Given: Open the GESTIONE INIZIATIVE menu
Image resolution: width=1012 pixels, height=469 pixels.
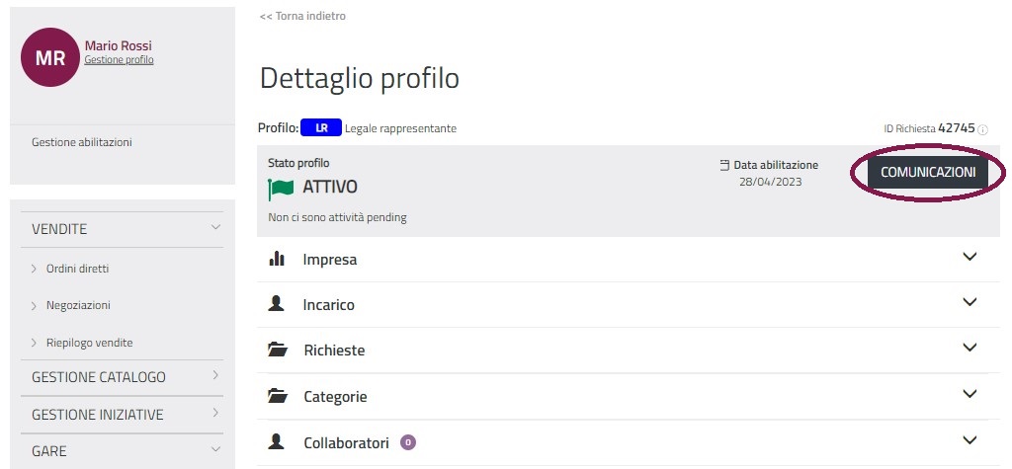Looking at the screenshot, I should click(x=215, y=414).
